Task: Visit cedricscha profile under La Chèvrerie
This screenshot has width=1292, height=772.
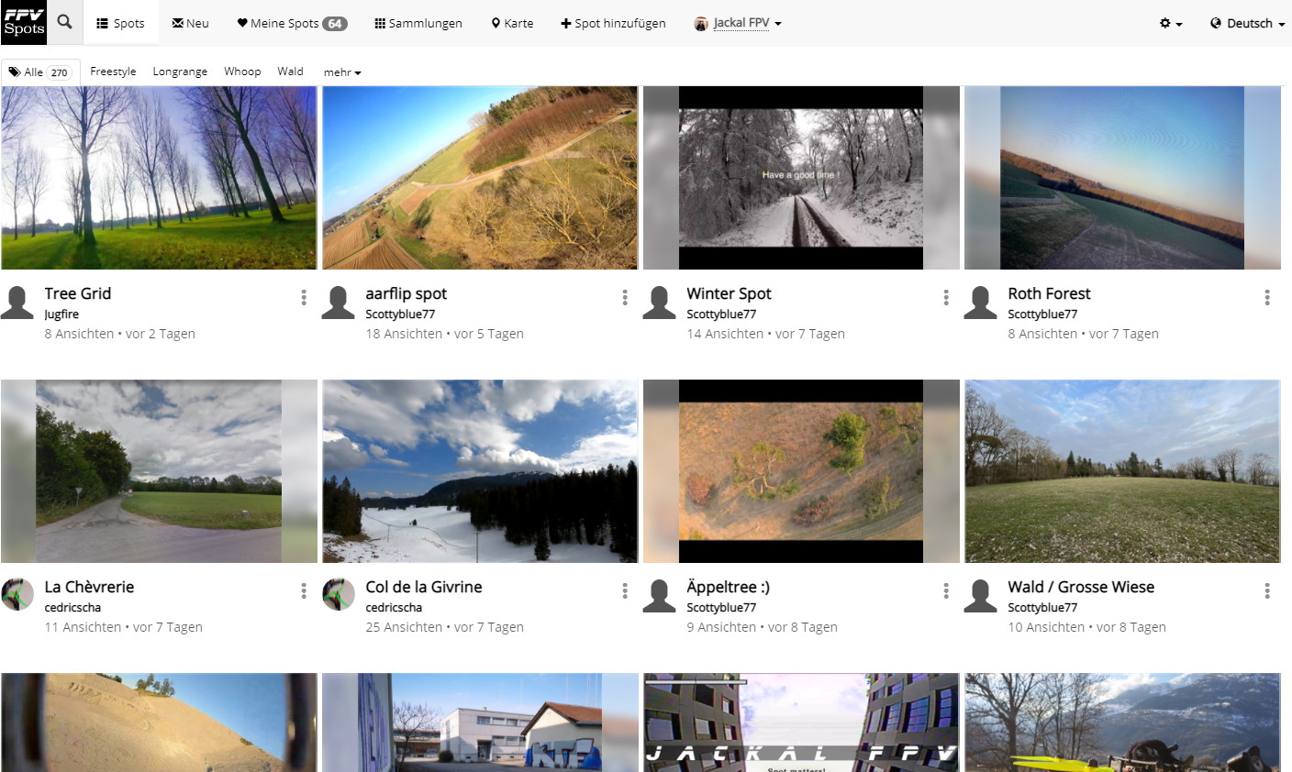Action: point(73,608)
